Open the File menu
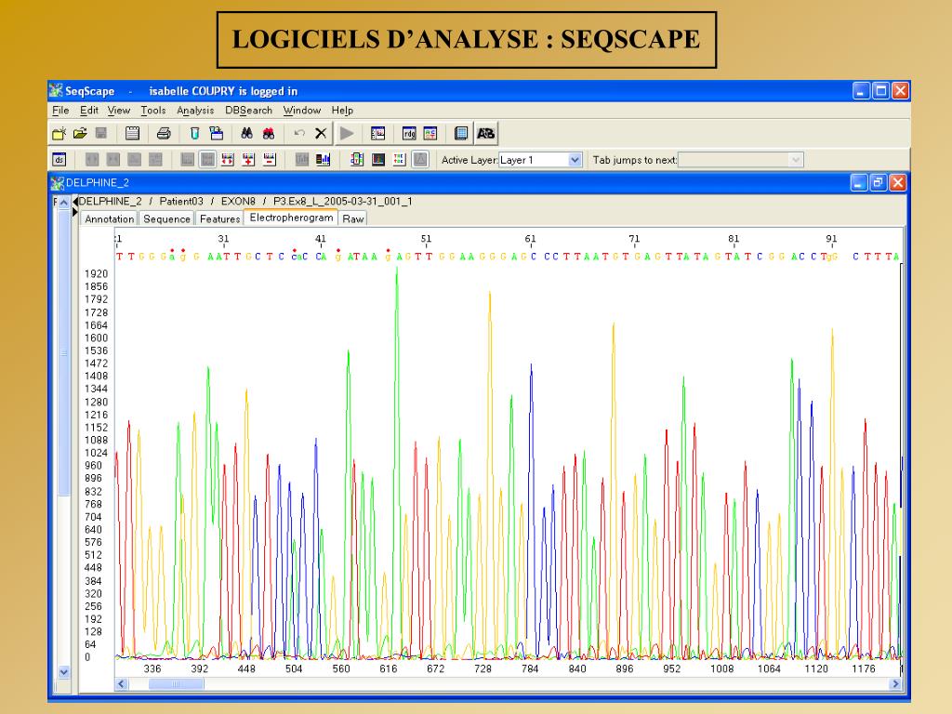The image size is (952, 714). click(x=60, y=111)
